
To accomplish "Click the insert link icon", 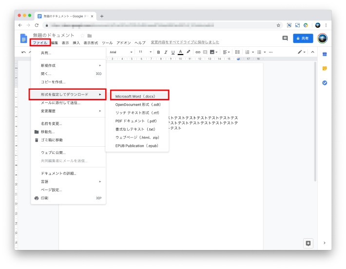I will point(198,52).
